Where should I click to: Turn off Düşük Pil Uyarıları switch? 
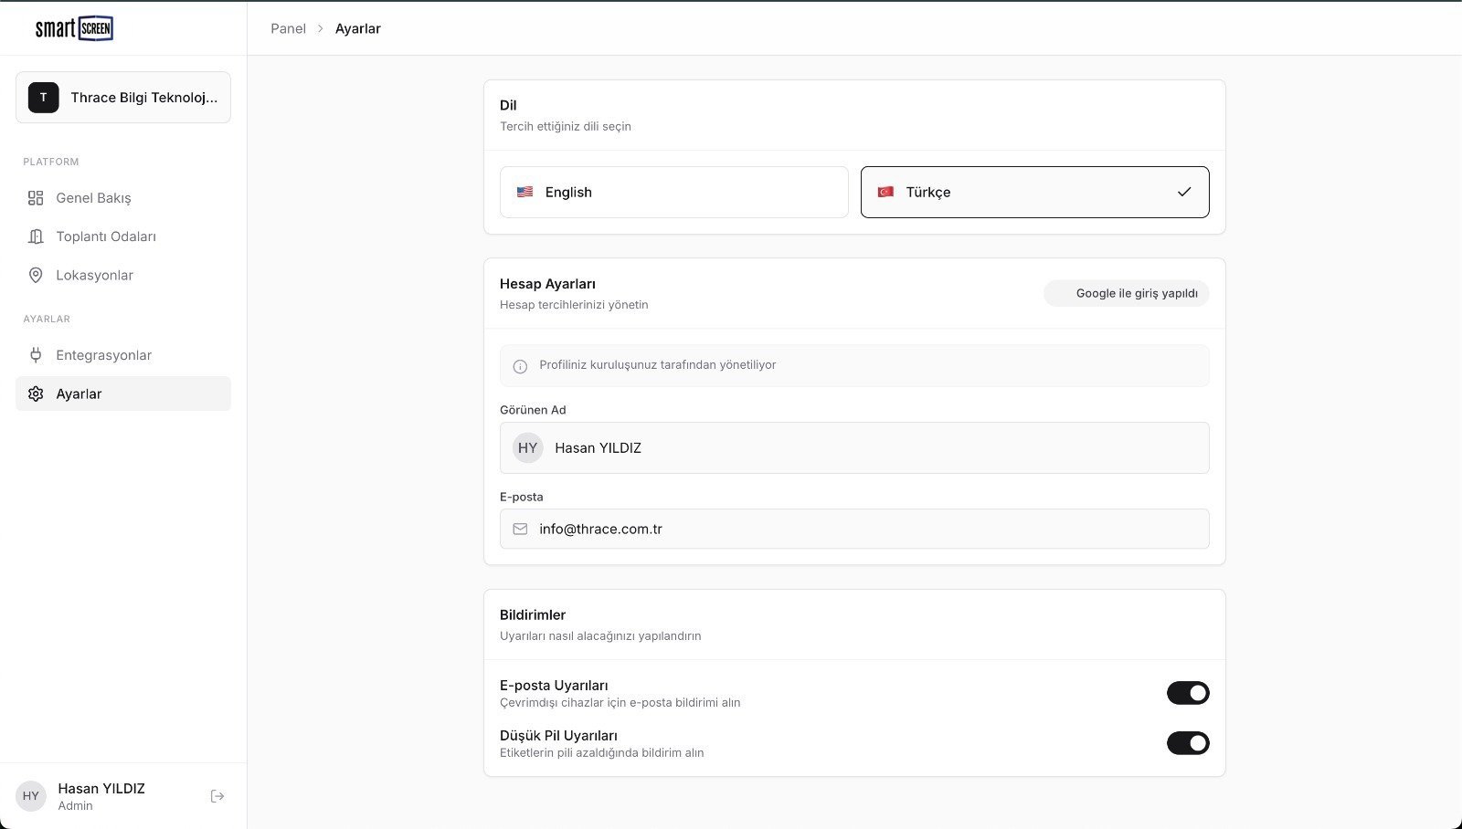1187,743
